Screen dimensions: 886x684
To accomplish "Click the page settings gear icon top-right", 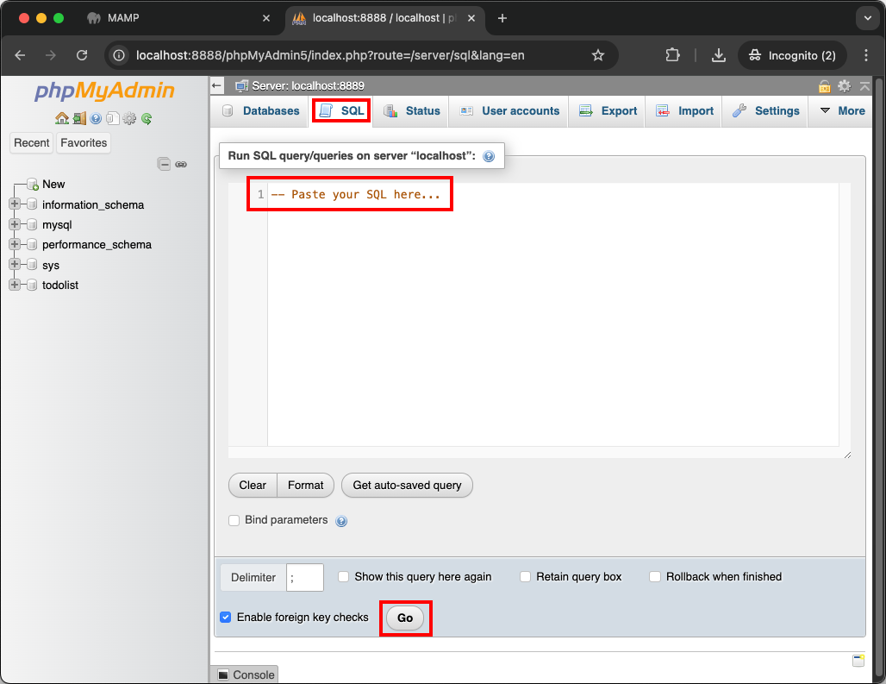I will coord(844,86).
